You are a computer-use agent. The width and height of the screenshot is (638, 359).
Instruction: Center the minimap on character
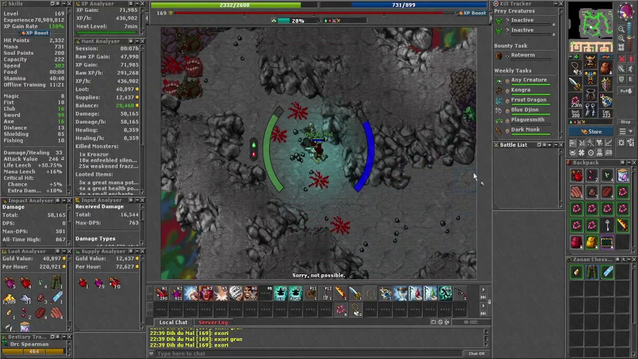point(622,47)
